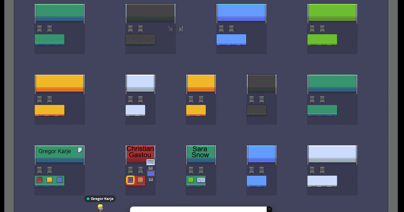This screenshot has height=212, width=404.
Task: Click the Gregor Karje booth banner text
Action: (x=55, y=151)
